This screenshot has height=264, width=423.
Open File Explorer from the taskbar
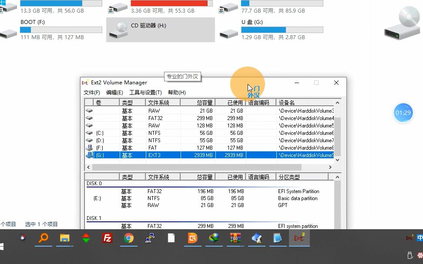pyautogui.click(x=64, y=238)
